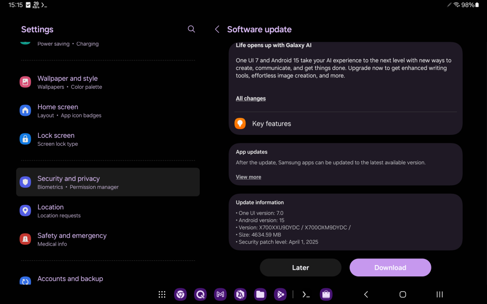
Task: Click the orange Key features lightbulb icon
Action: pyautogui.click(x=240, y=123)
